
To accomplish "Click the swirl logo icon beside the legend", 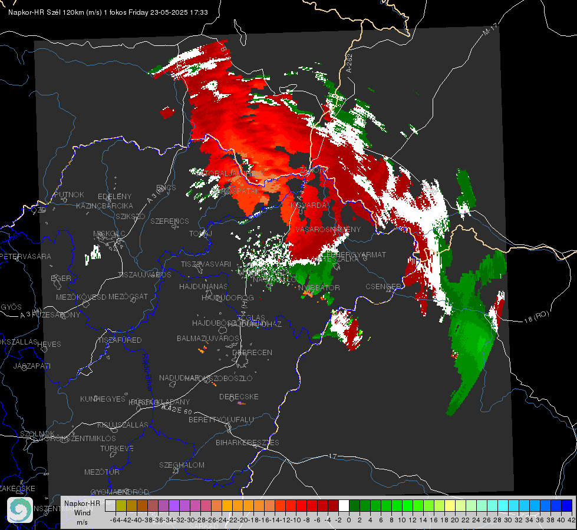I will (20, 510).
